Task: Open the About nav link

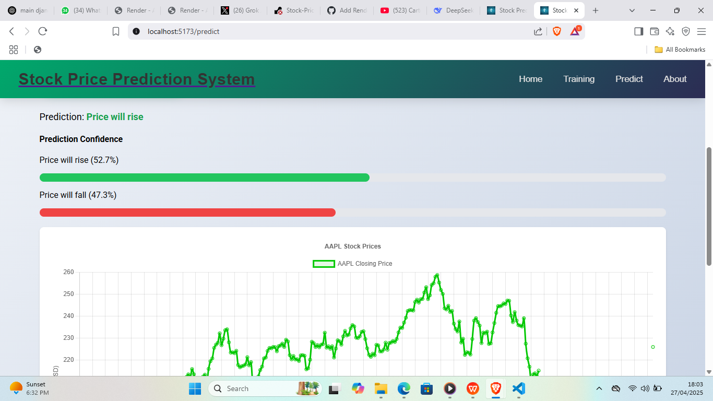Action: click(675, 79)
